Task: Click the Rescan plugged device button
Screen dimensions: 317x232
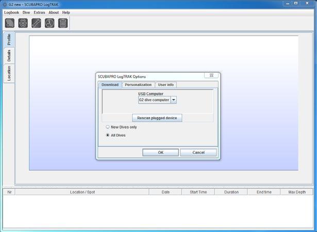Action: coord(157,118)
